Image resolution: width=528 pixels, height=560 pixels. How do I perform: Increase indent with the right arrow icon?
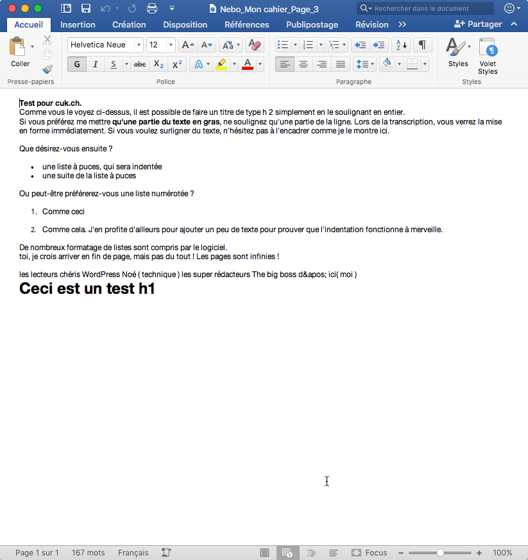(x=379, y=45)
